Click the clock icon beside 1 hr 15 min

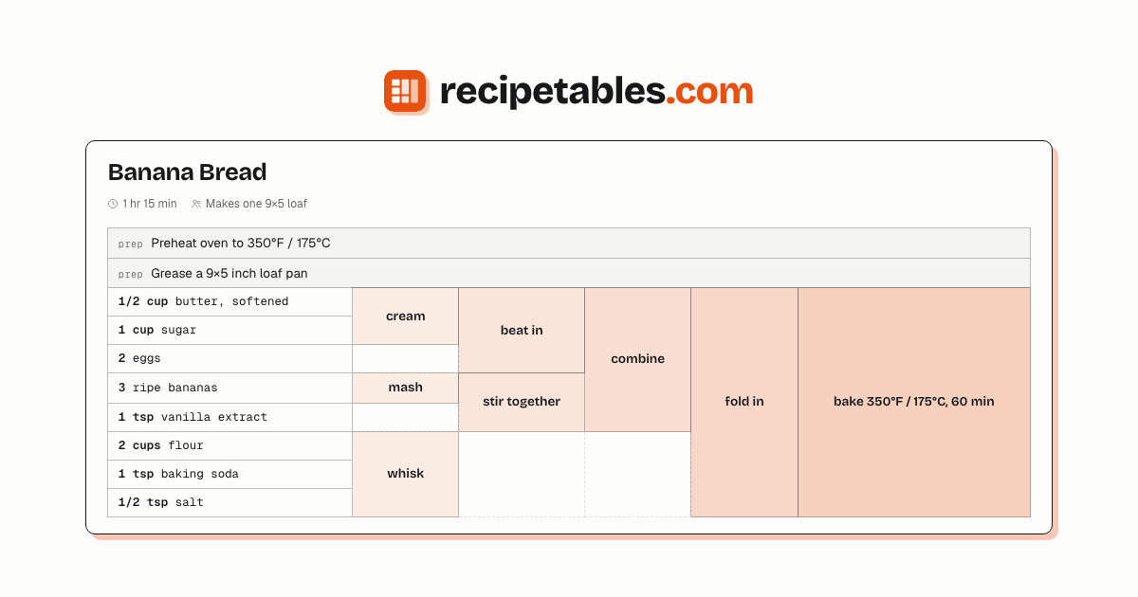pos(113,204)
